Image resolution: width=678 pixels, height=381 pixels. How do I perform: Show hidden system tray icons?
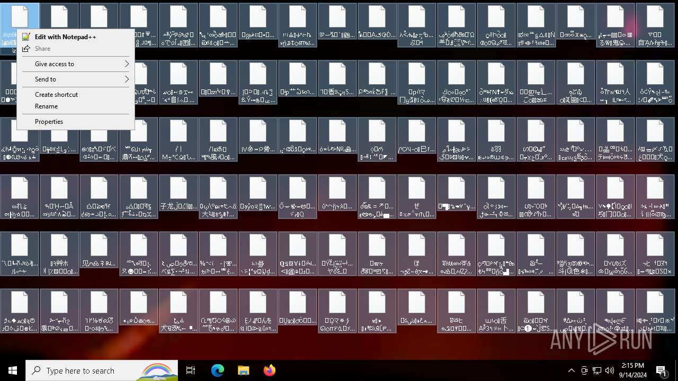point(571,370)
